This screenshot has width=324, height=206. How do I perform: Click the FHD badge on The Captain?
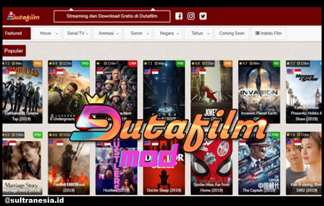pyautogui.click(x=275, y=135)
